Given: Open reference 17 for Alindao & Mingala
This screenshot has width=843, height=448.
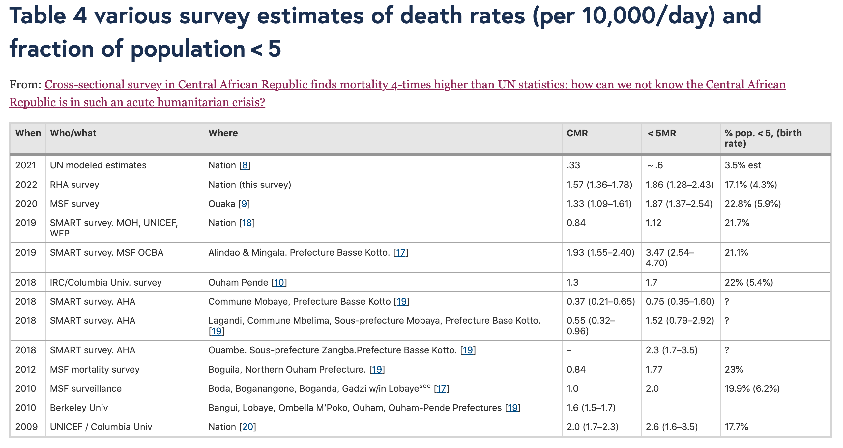Looking at the screenshot, I should click(401, 253).
